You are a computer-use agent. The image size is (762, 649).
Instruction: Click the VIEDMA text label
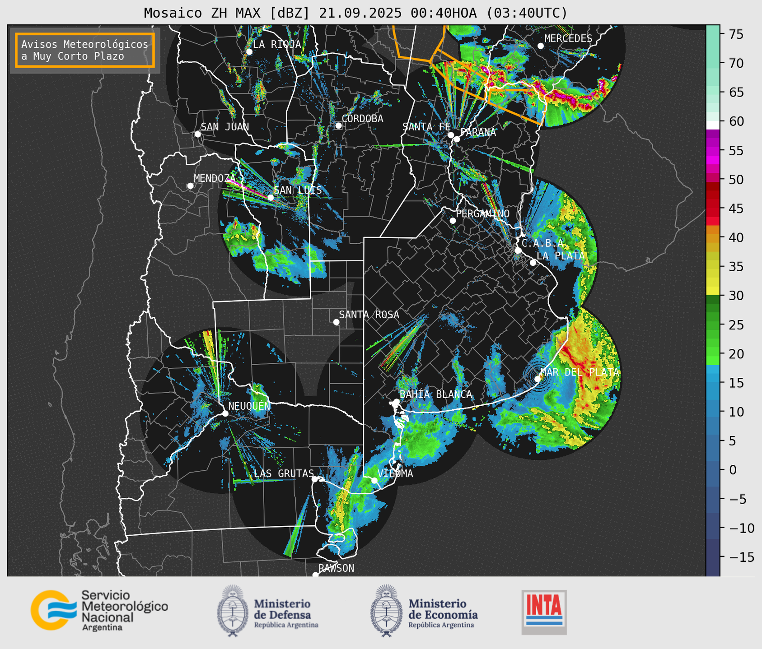pyautogui.click(x=395, y=473)
